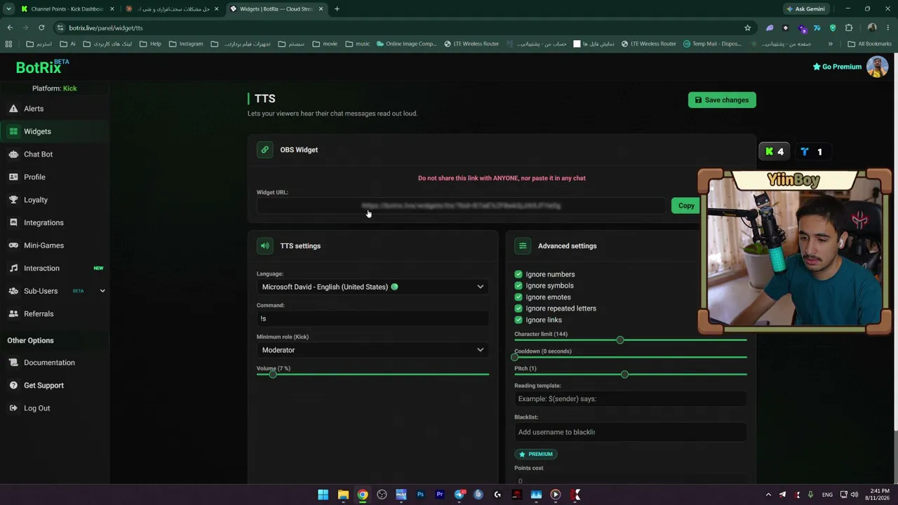Reload the page with the refresh icon
This screenshot has width=898, height=505.
point(41,28)
